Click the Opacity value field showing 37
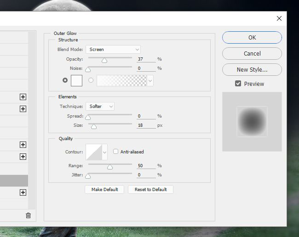299x237 pixels. [x=146, y=59]
